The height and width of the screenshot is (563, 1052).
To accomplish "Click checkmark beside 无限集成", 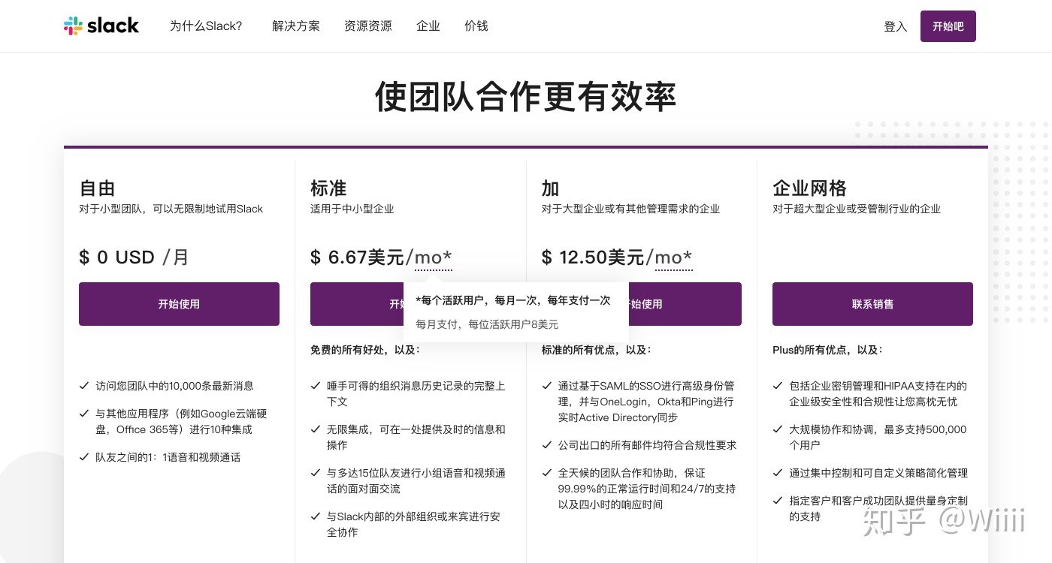I will point(316,429).
